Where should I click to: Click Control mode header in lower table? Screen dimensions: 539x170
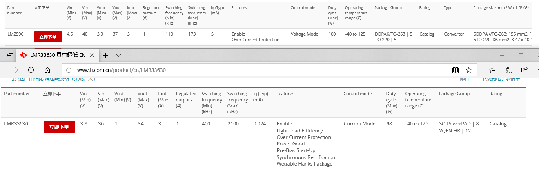click(358, 94)
